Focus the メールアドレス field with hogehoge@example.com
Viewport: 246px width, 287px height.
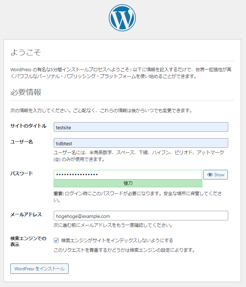[141, 216]
